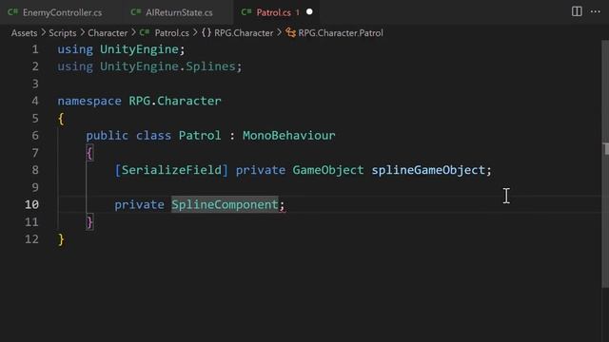Click the GameObject type on line 8
The image size is (609, 342).
pos(327,170)
